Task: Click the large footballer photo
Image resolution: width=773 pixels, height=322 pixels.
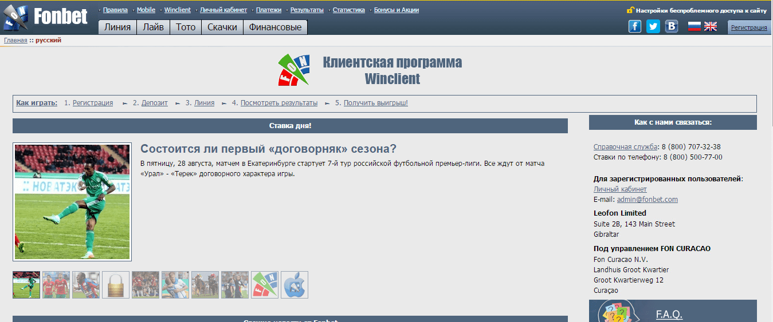Action: tap(72, 202)
